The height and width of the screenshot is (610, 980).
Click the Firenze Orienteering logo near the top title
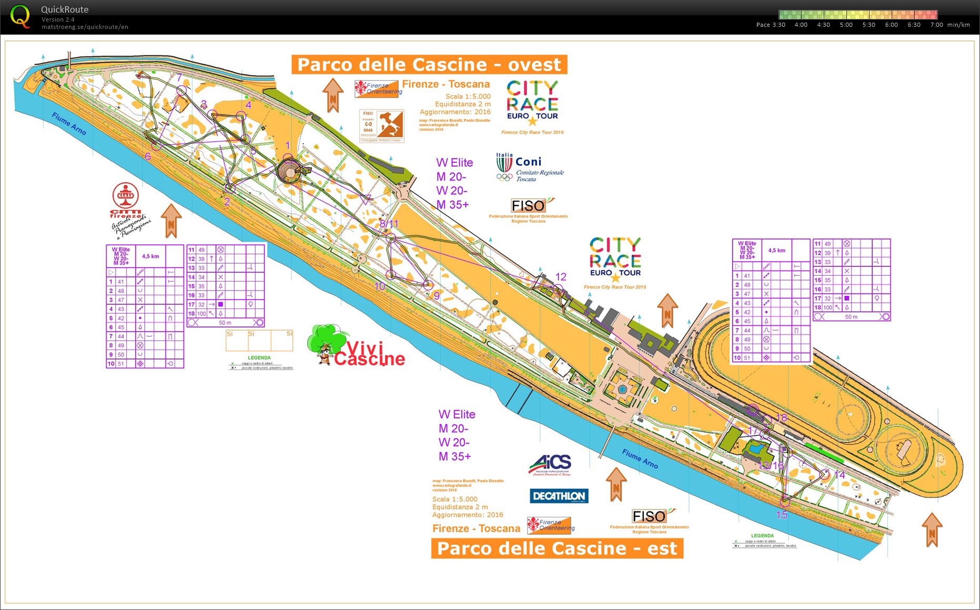[x=378, y=88]
